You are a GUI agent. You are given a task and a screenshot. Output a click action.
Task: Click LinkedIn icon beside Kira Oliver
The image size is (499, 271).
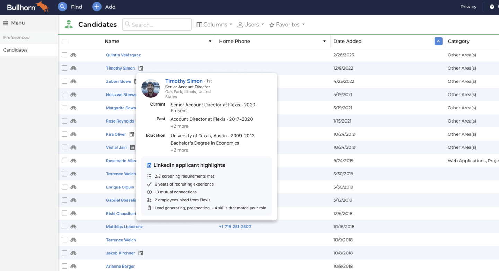point(132,134)
